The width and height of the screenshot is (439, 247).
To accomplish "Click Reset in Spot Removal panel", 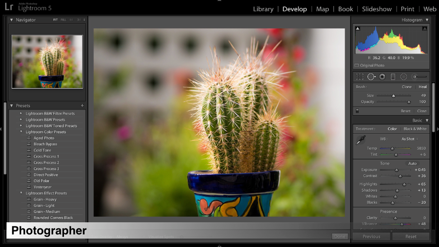I will click(405, 111).
